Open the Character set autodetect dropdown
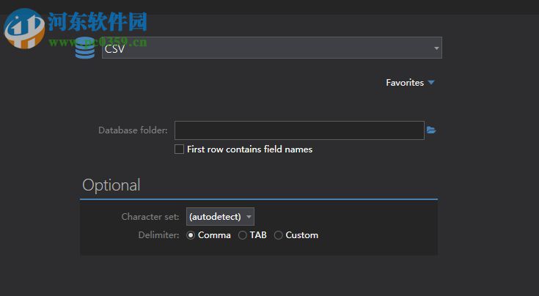 220,217
